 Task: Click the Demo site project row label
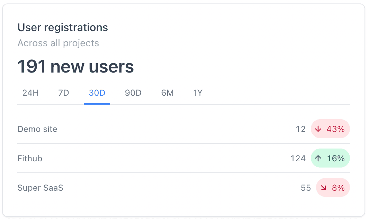click(x=37, y=129)
